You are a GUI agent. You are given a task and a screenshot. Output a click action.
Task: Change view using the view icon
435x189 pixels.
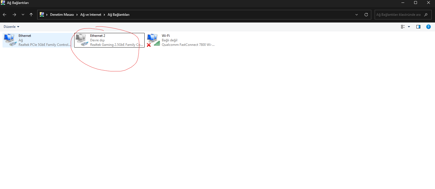click(403, 27)
